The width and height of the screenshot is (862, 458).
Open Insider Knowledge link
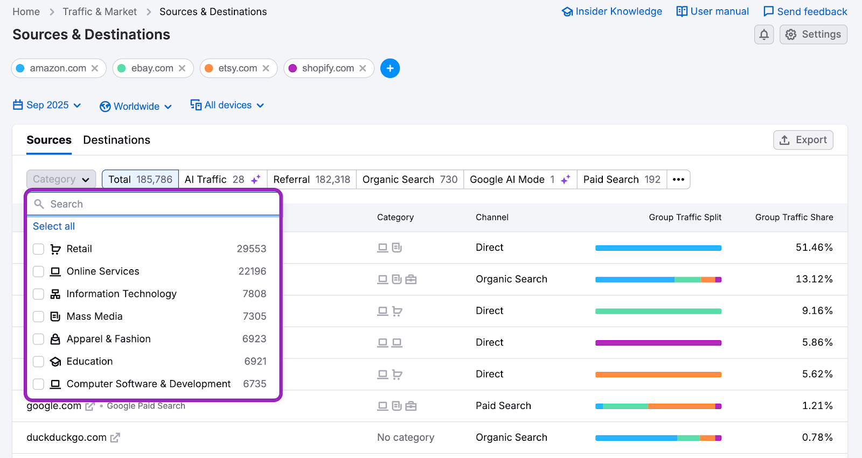(611, 11)
